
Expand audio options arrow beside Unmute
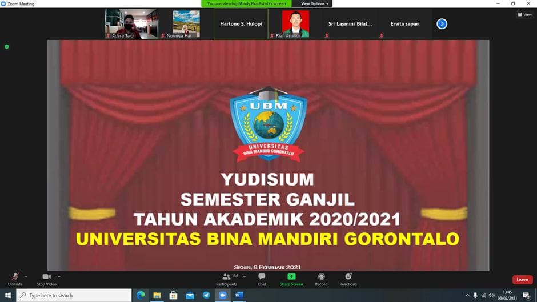(x=26, y=276)
